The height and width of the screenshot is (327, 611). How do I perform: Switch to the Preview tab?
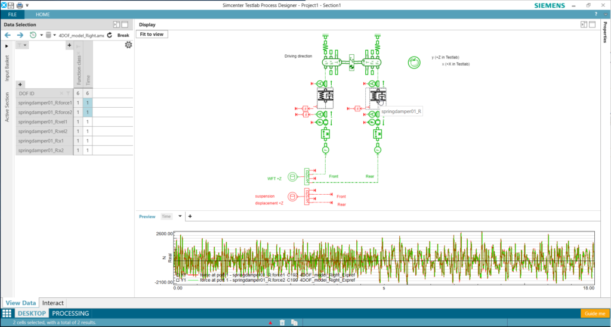click(147, 217)
